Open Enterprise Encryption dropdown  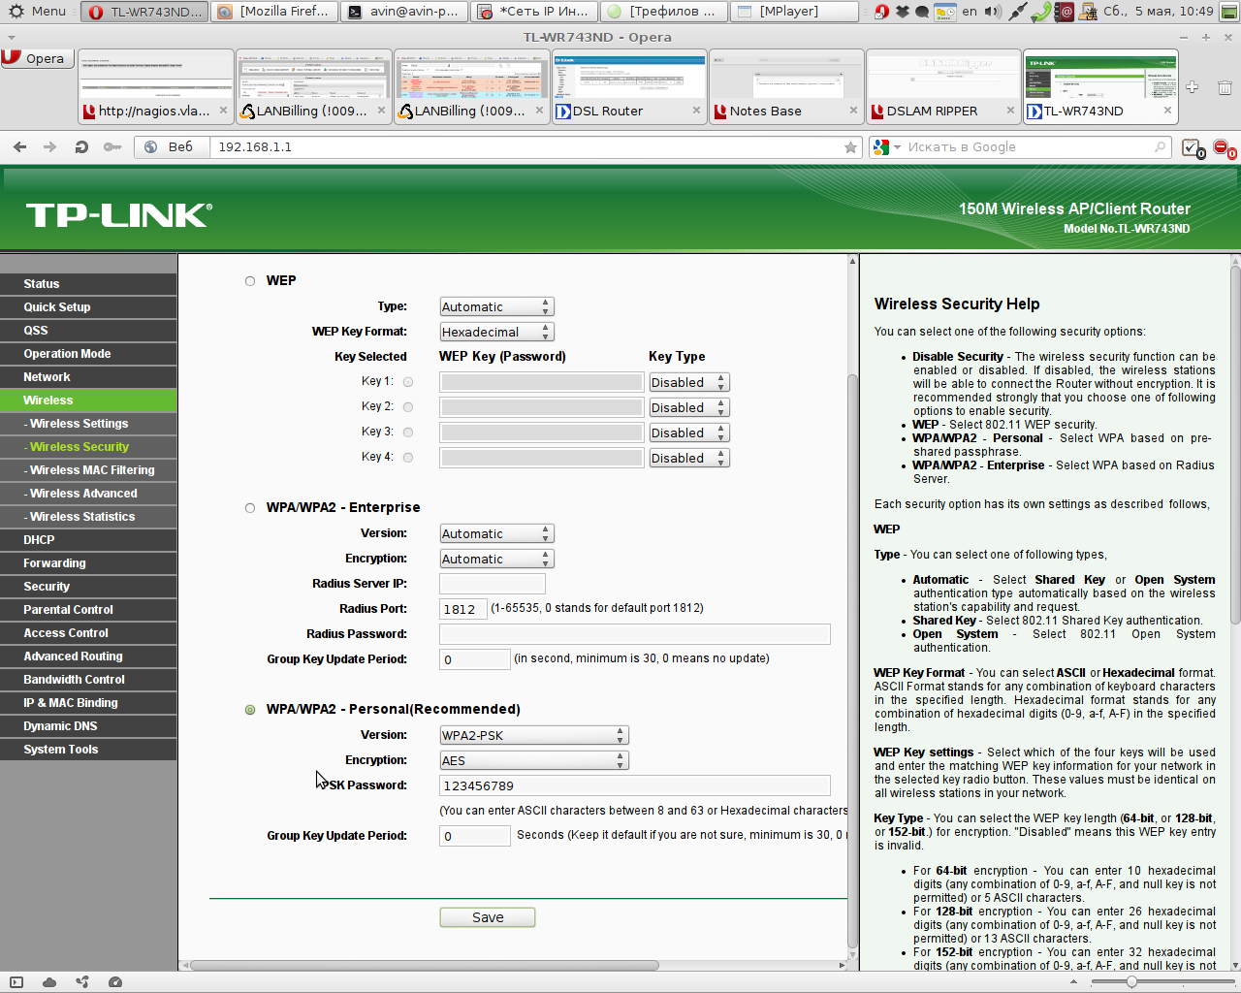(x=496, y=559)
